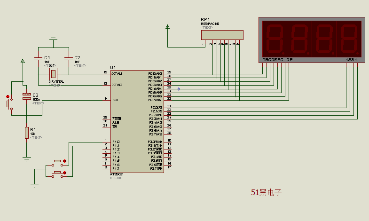This screenshot has height=221, width=369.
Task: Click the PSEN pin label
Action: tap(117, 119)
